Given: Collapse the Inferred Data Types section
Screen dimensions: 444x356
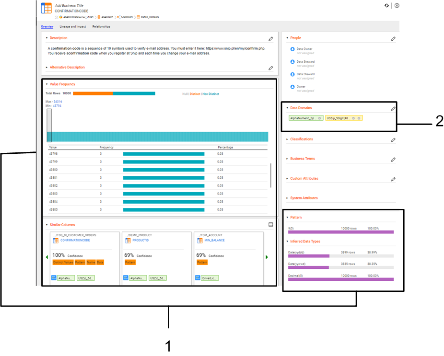Looking at the screenshot, I should pos(287,241).
